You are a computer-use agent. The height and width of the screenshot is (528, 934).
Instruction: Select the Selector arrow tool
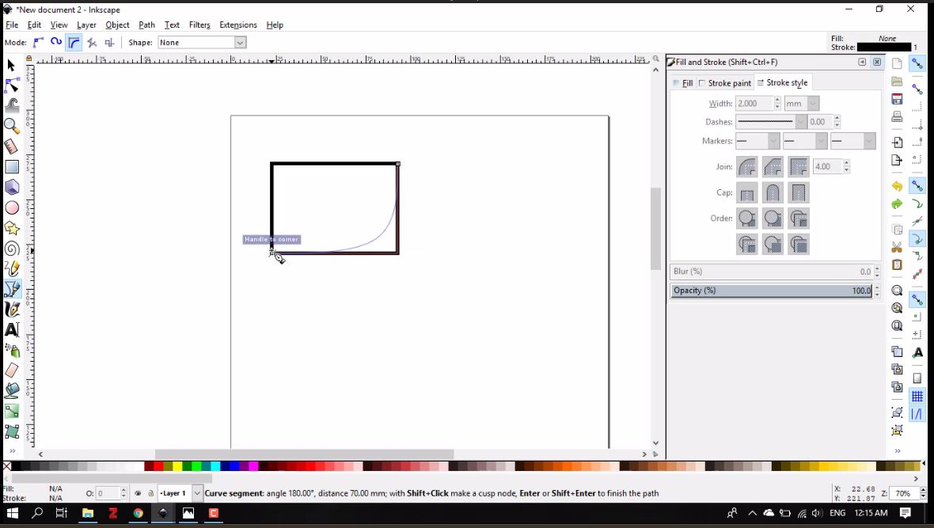pyautogui.click(x=11, y=66)
